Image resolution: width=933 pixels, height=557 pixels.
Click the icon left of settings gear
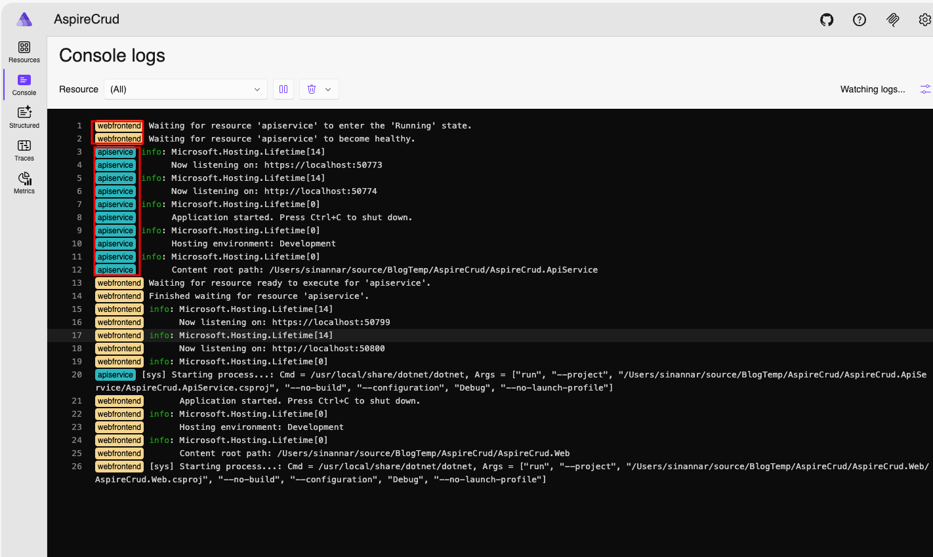click(892, 20)
